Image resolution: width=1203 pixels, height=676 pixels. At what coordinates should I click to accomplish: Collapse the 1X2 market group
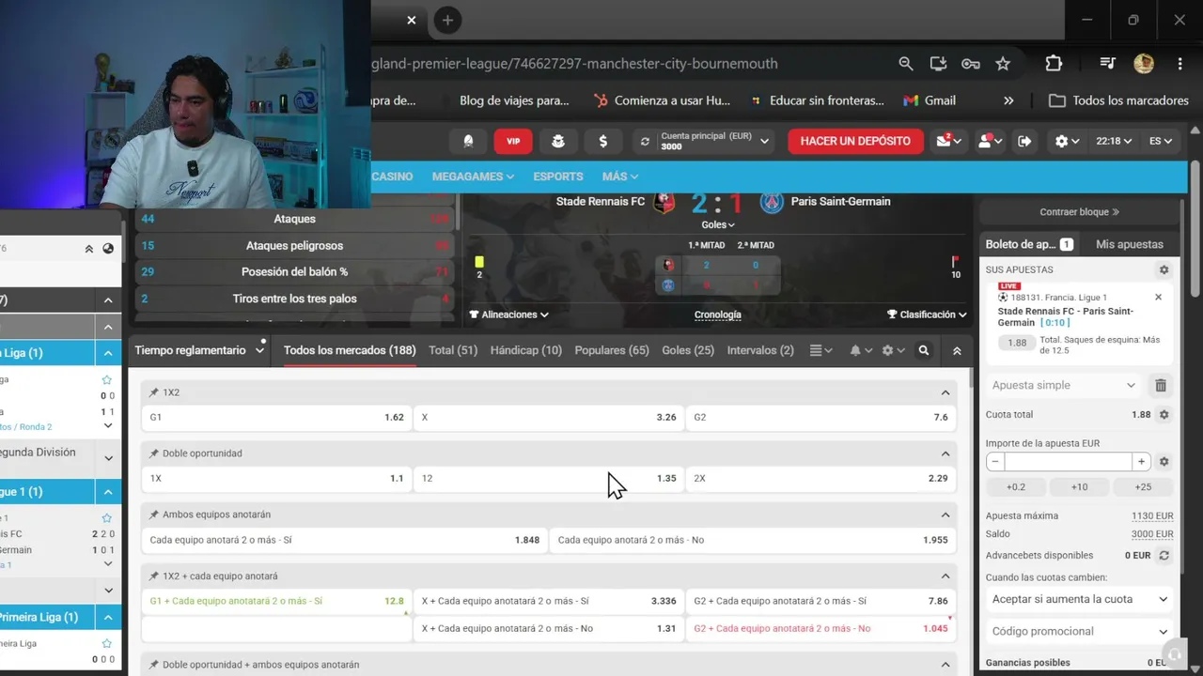[945, 392]
